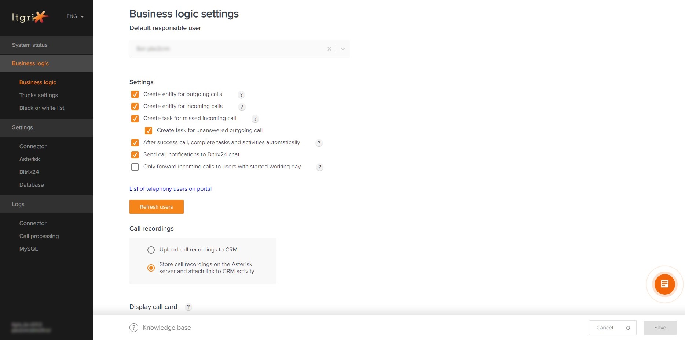685x340 pixels.
Task: Click help icon for outgoing calls entity
Action: (x=241, y=95)
